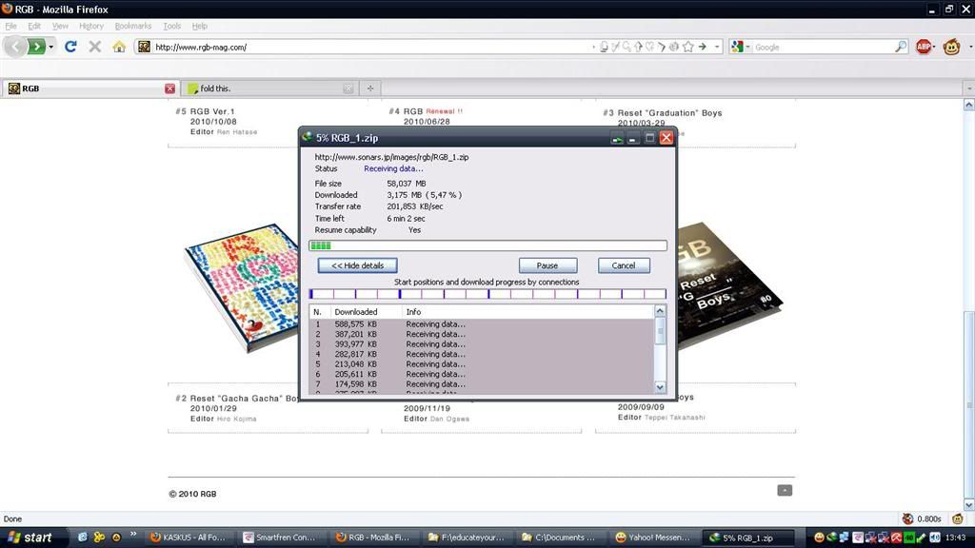
Task: Select connection row 393,977 KB
Action: (481, 344)
